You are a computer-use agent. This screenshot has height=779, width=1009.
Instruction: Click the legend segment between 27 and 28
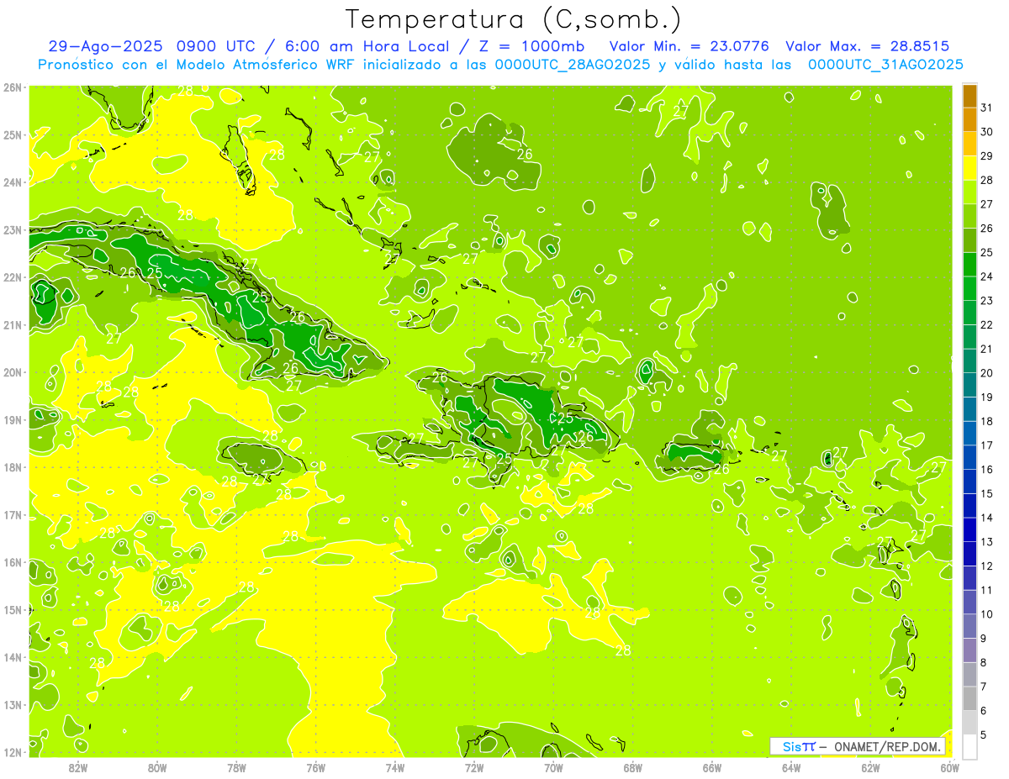pyautogui.click(x=969, y=192)
